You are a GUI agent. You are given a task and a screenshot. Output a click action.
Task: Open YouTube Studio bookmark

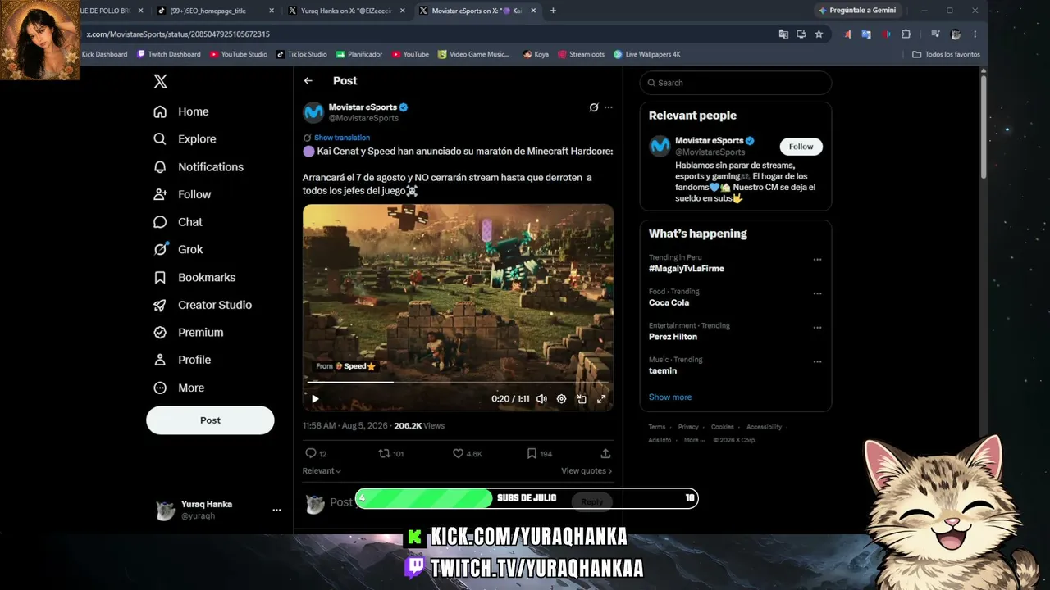click(x=239, y=54)
